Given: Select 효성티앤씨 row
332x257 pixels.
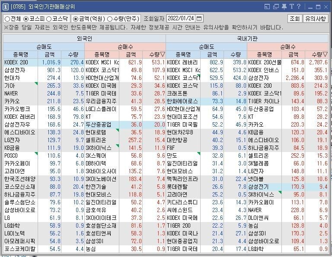Looking at the screenshot, I should (x=125, y=233).
